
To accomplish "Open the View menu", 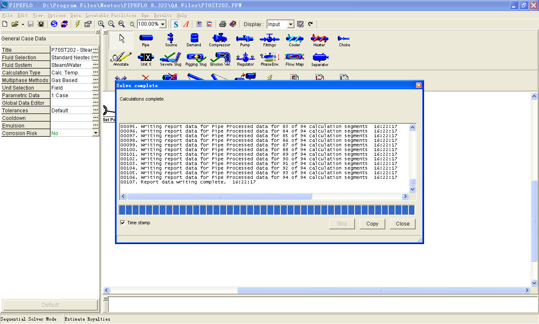I will [x=37, y=15].
